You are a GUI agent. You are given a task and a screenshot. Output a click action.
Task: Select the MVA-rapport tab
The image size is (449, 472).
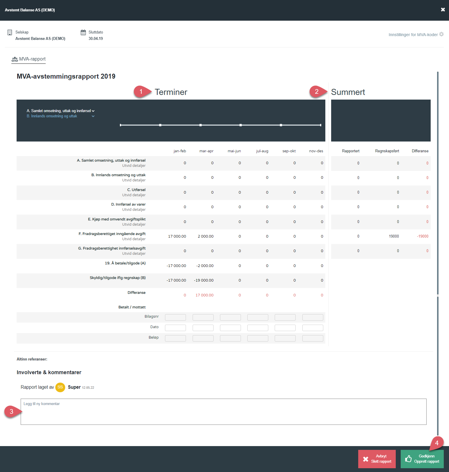click(32, 59)
